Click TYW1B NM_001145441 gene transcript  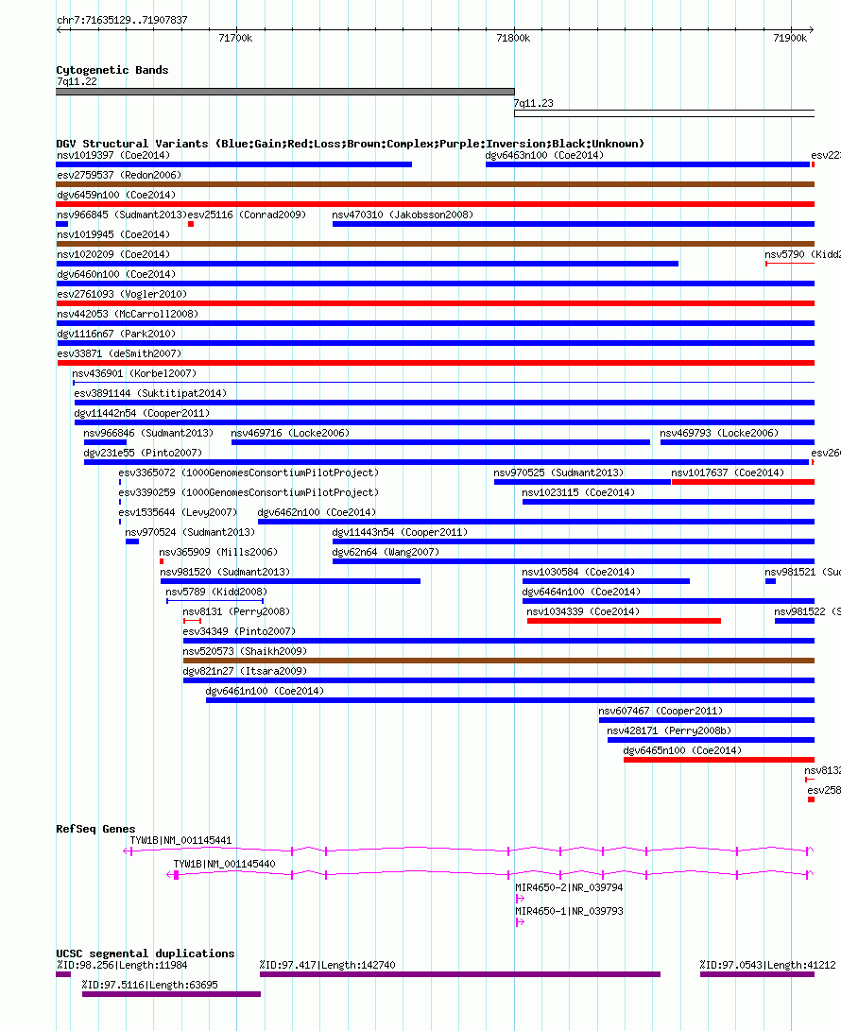point(469,851)
